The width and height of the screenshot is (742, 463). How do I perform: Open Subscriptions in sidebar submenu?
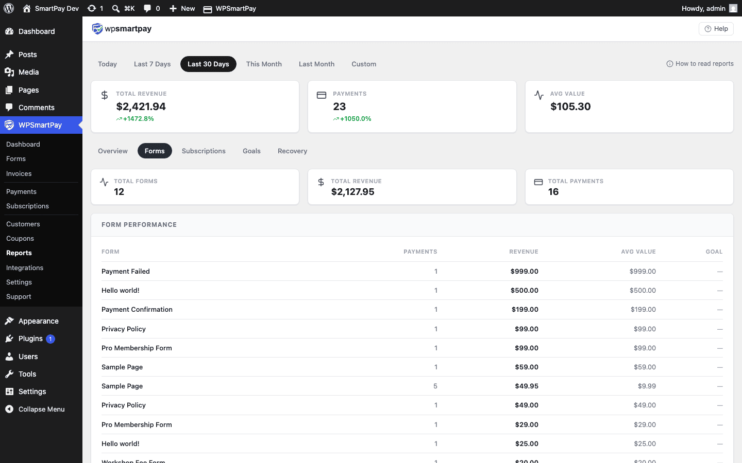click(27, 206)
